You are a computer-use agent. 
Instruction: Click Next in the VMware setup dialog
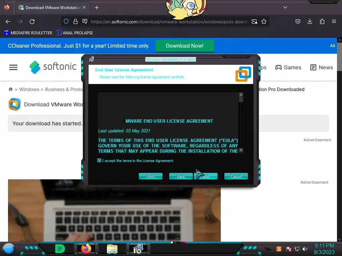tap(206, 176)
